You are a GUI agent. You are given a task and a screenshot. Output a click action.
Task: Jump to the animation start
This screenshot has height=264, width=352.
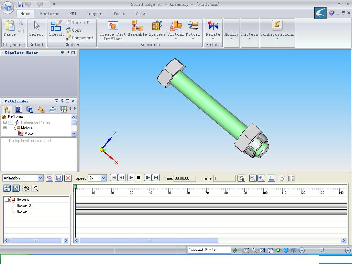pos(114,178)
